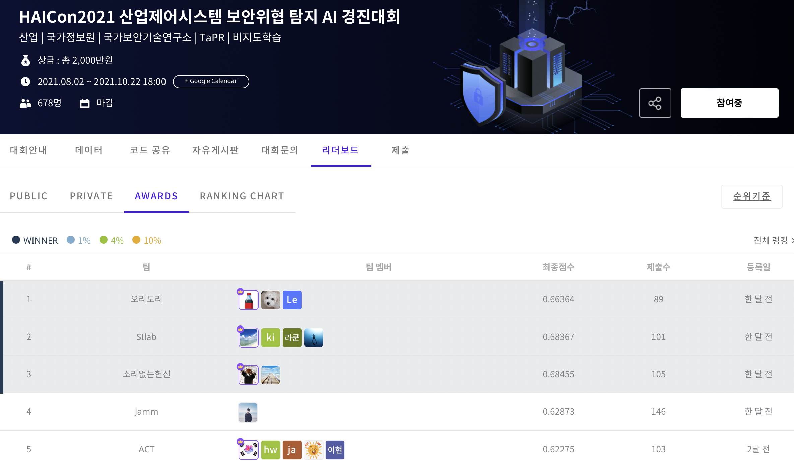Go to the 데이터 tab
Screen dimensions: 794x465
[x=89, y=150]
